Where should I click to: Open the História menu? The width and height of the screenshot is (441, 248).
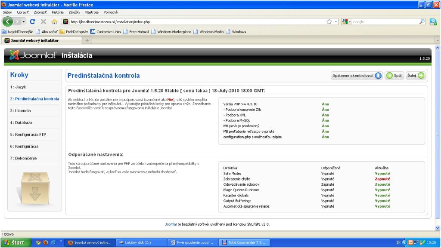pos(58,12)
